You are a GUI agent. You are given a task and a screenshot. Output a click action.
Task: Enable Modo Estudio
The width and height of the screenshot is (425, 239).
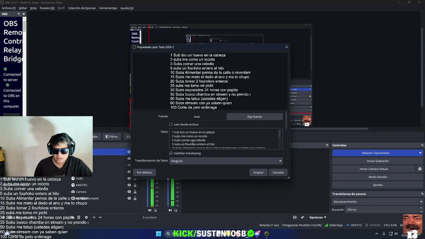(x=378, y=177)
